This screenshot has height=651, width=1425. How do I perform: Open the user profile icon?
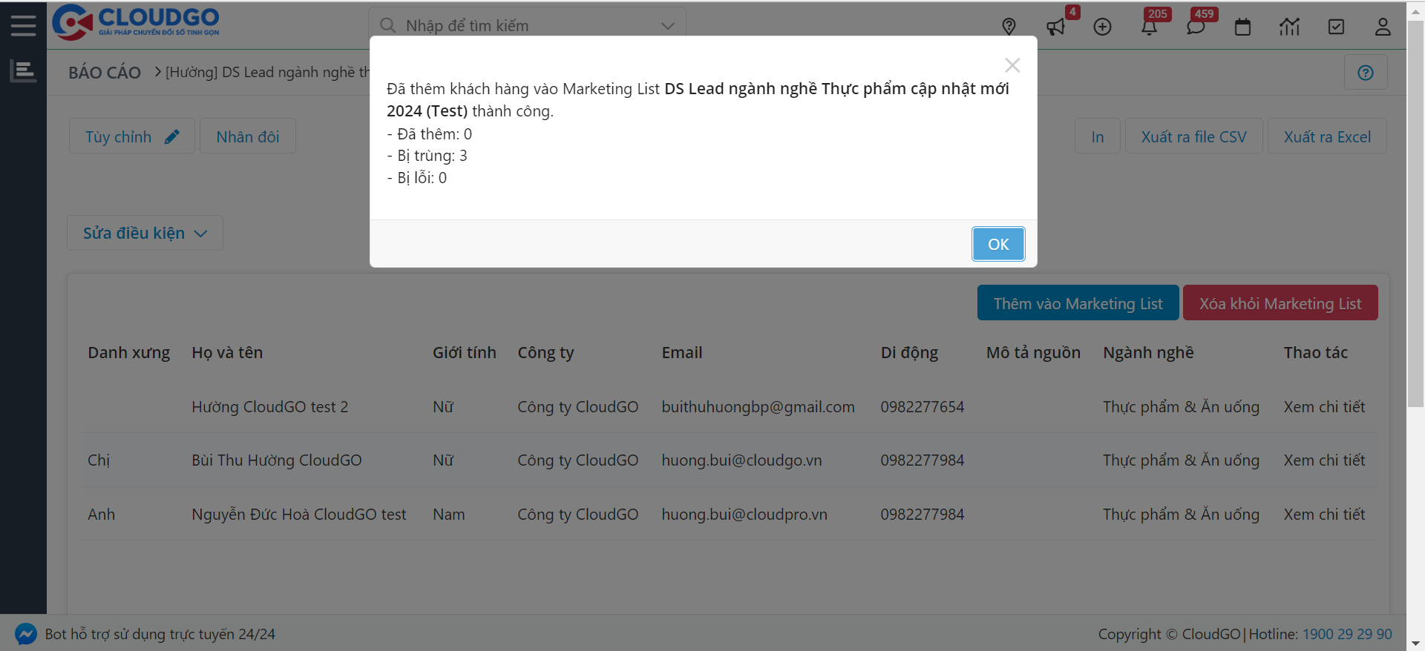[x=1383, y=27]
